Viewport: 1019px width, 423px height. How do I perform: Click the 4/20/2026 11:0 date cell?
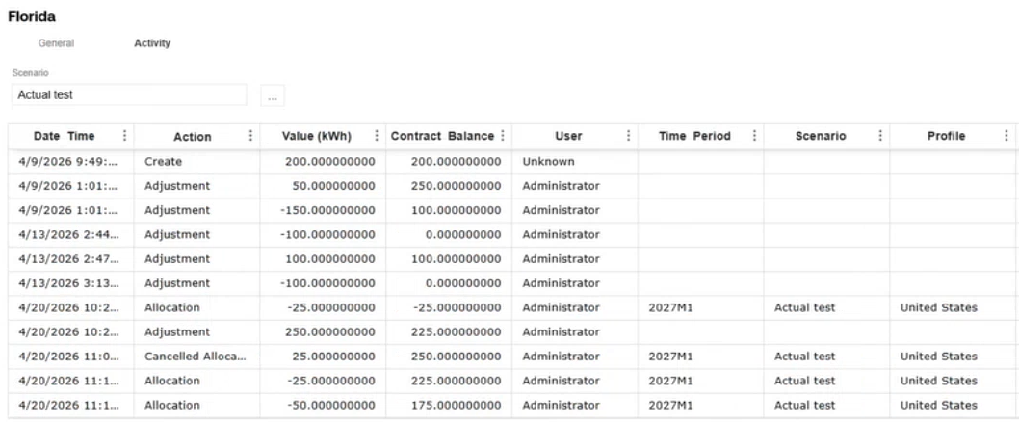point(71,357)
